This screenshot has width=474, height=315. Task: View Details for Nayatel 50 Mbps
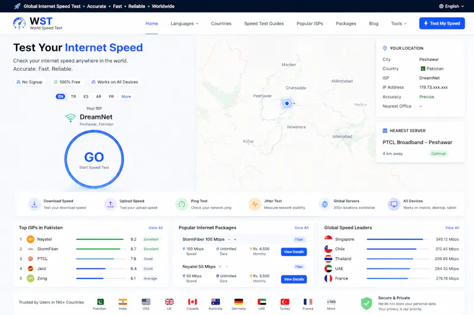(x=293, y=279)
